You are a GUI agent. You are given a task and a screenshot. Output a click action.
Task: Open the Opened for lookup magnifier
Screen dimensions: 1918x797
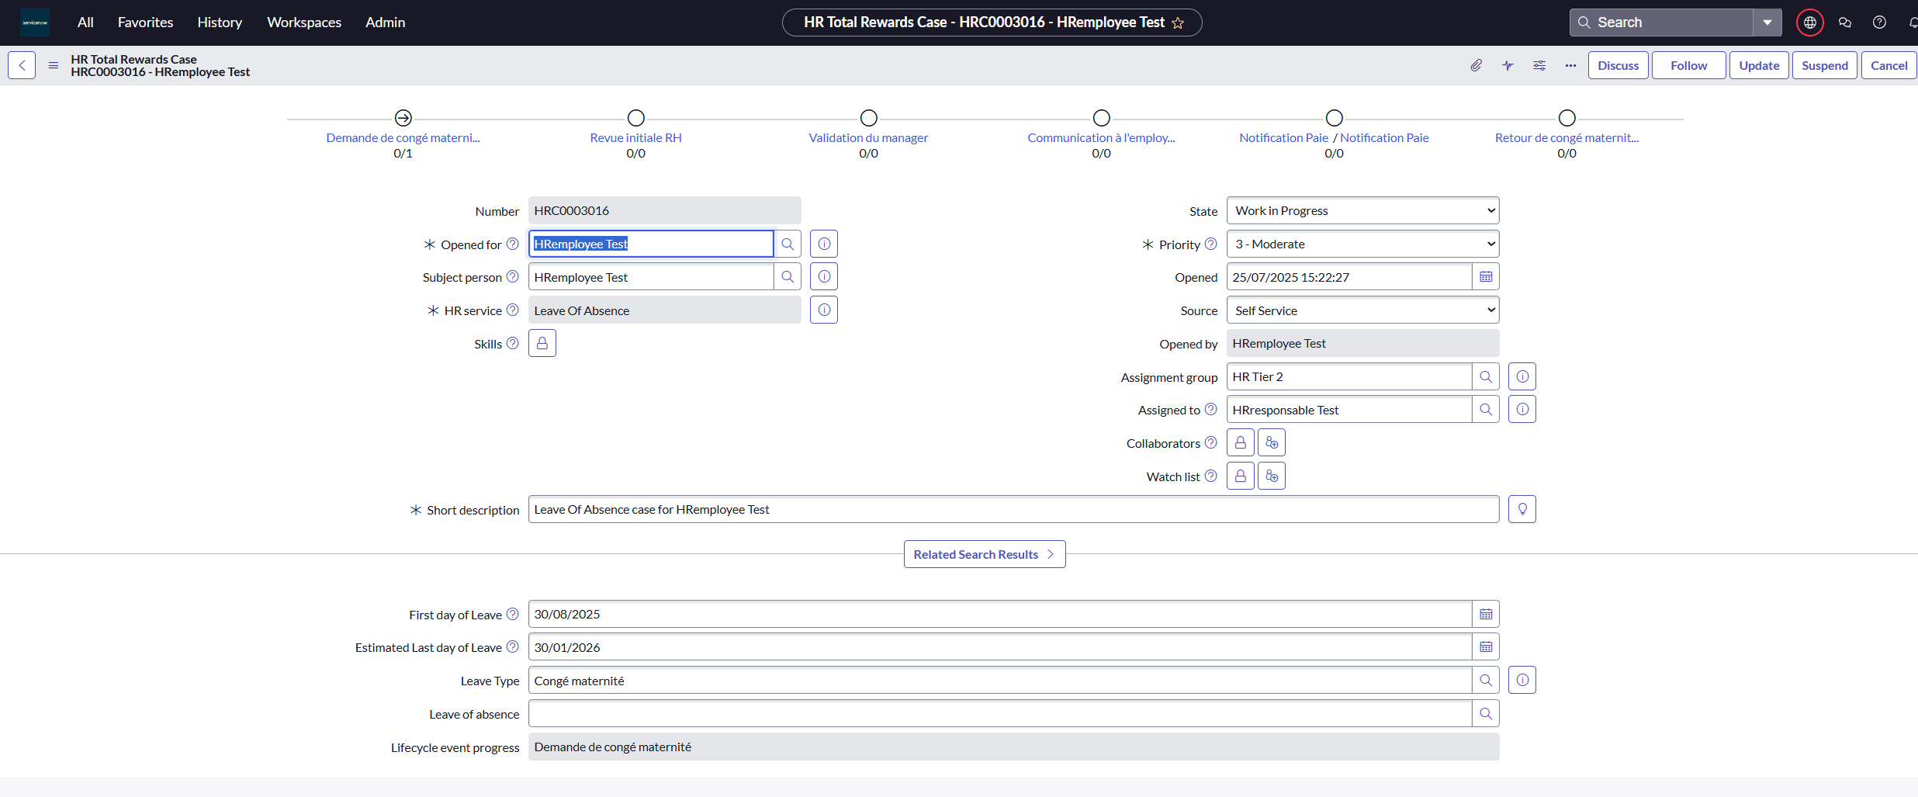tap(788, 244)
